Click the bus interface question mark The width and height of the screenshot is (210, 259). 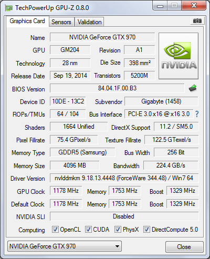click(x=197, y=114)
